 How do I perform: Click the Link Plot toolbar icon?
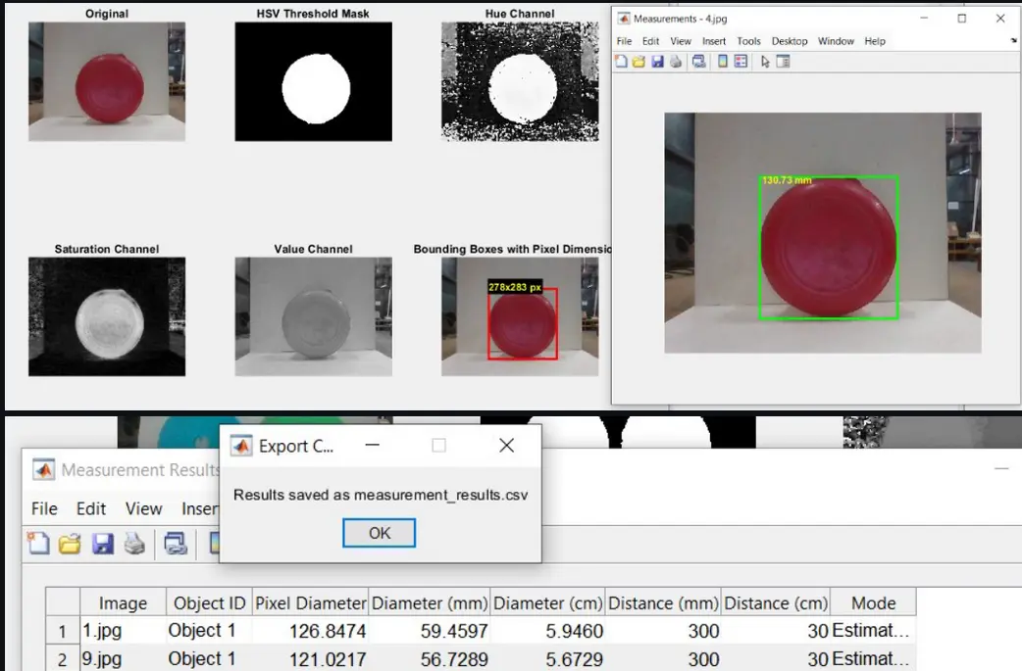pos(699,61)
